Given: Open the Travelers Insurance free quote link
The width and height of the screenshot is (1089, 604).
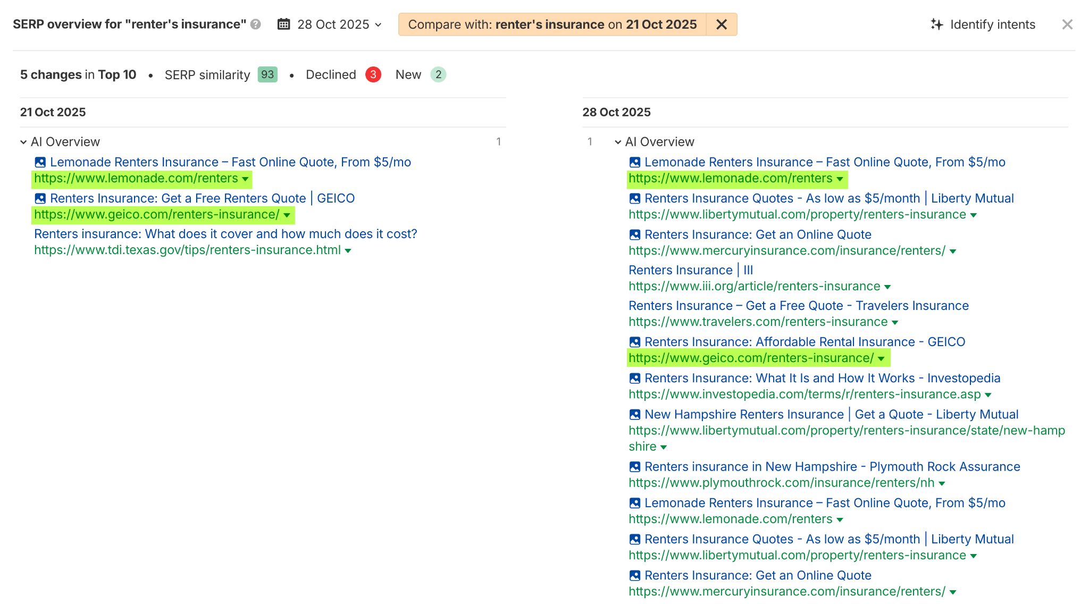Looking at the screenshot, I should pyautogui.click(x=798, y=306).
